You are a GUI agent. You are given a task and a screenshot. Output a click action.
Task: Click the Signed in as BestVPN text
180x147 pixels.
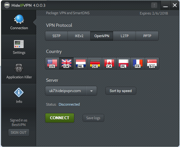pos(18,122)
